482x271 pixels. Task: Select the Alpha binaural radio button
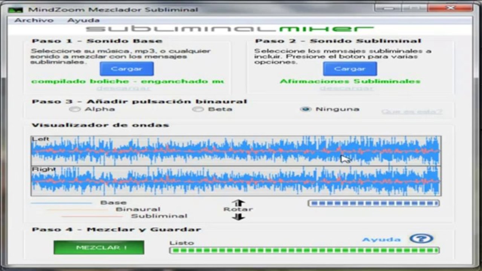[x=75, y=109]
